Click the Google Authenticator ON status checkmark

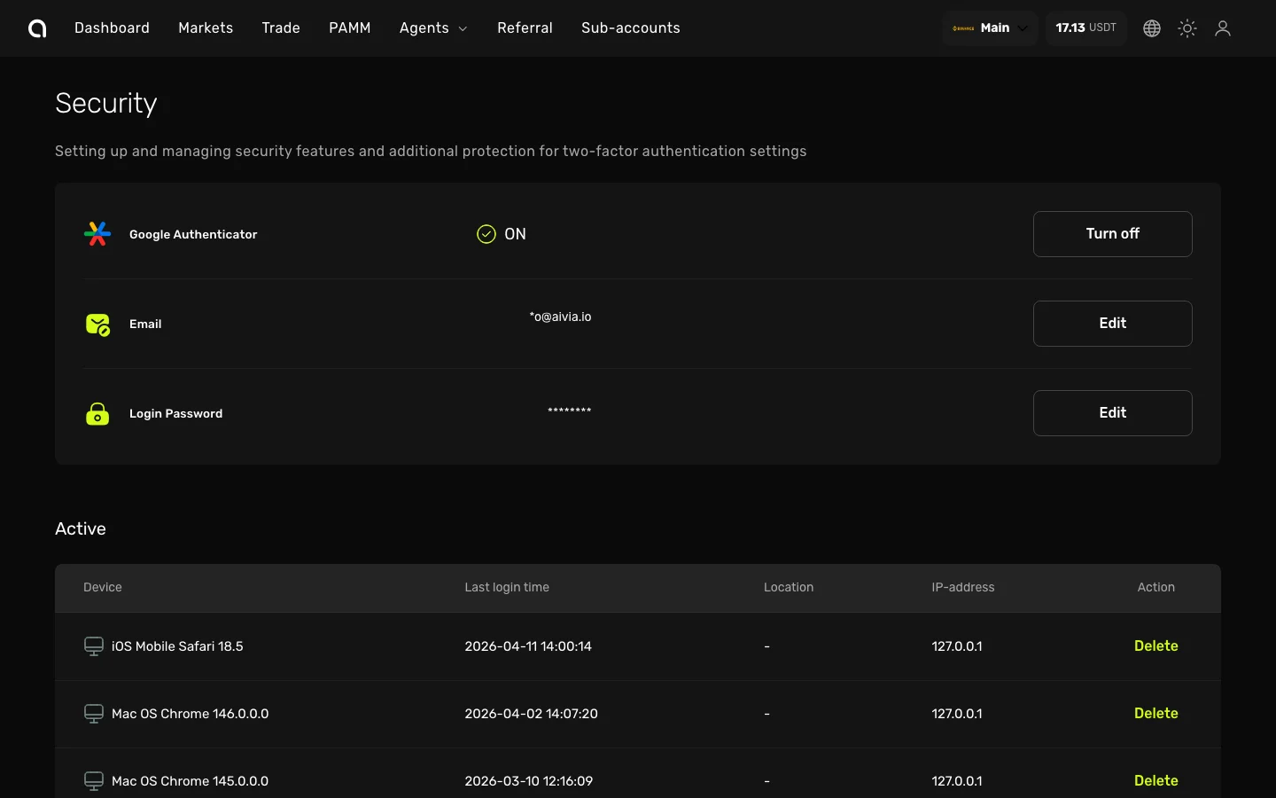(486, 234)
